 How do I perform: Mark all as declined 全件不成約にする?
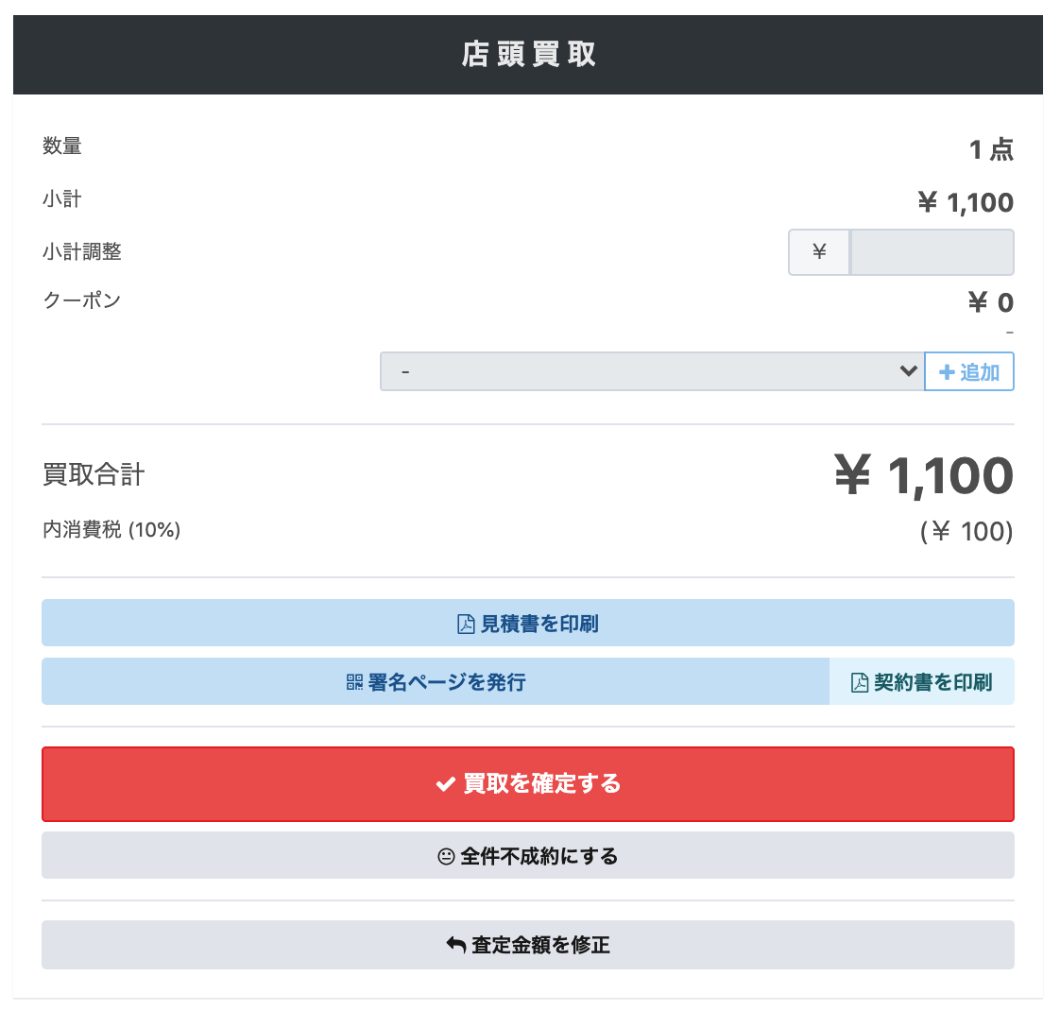528,855
